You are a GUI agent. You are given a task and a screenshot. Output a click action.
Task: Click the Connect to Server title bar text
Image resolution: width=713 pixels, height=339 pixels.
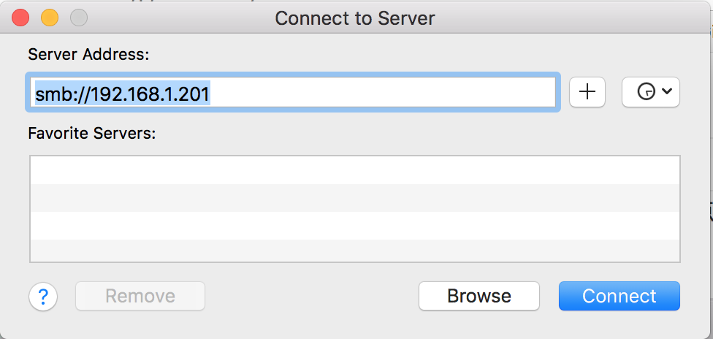tap(354, 18)
